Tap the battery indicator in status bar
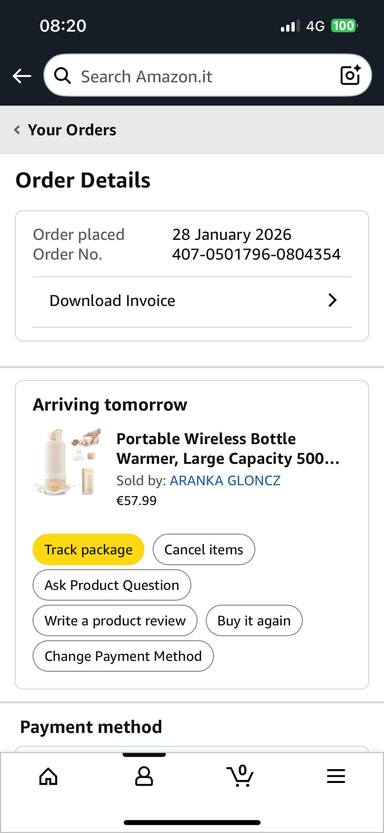Image resolution: width=384 pixels, height=833 pixels. [344, 26]
